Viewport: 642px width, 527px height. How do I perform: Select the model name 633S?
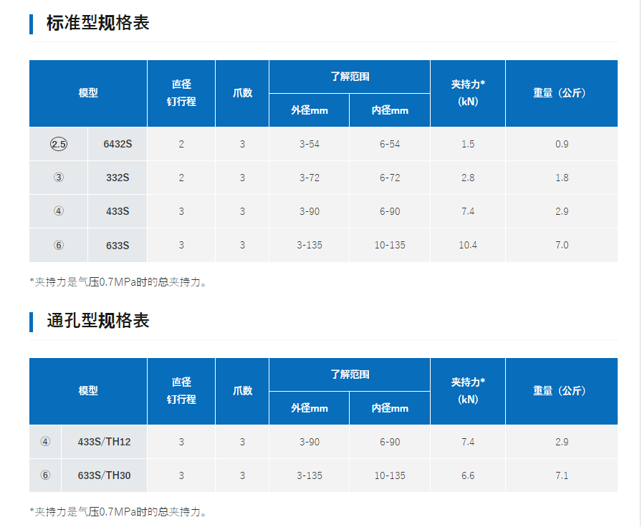pos(118,245)
